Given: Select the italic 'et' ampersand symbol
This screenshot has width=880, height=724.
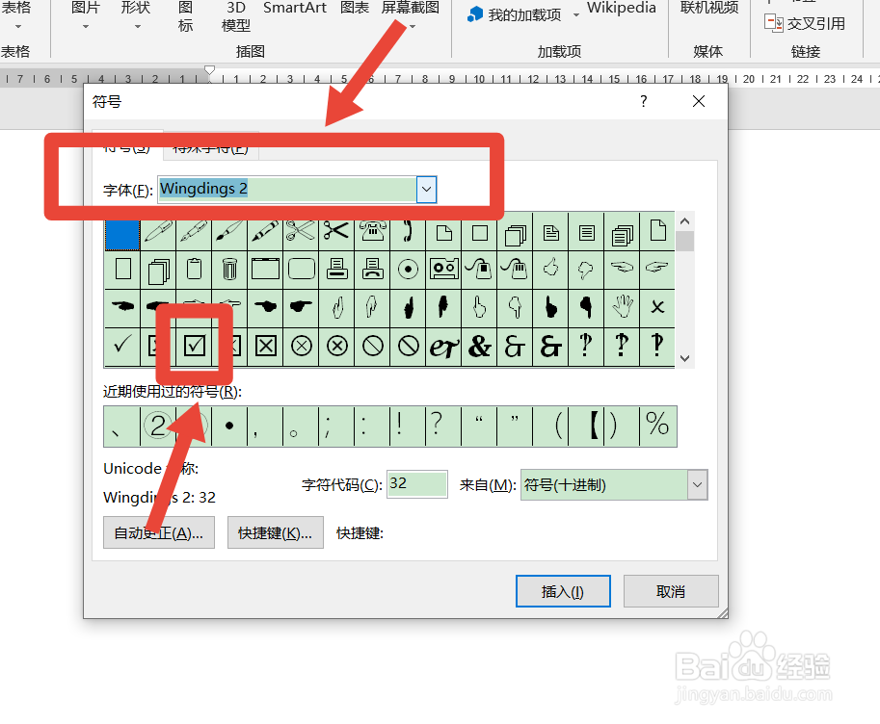Looking at the screenshot, I should 443,346.
